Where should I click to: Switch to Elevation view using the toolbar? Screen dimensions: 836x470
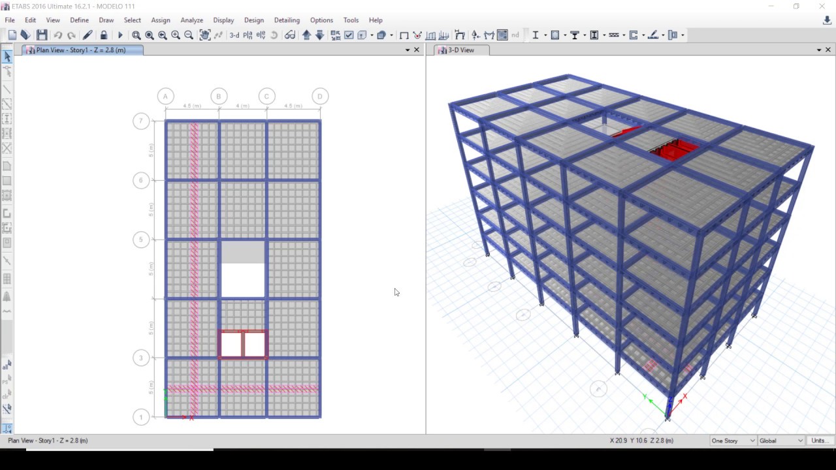click(261, 35)
